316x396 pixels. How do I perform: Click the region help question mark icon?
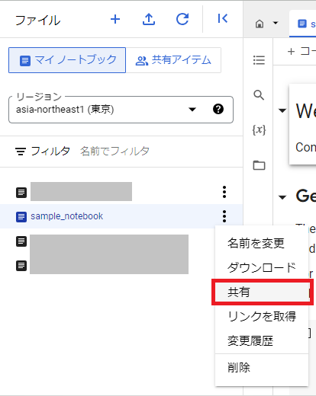pyautogui.click(x=218, y=109)
